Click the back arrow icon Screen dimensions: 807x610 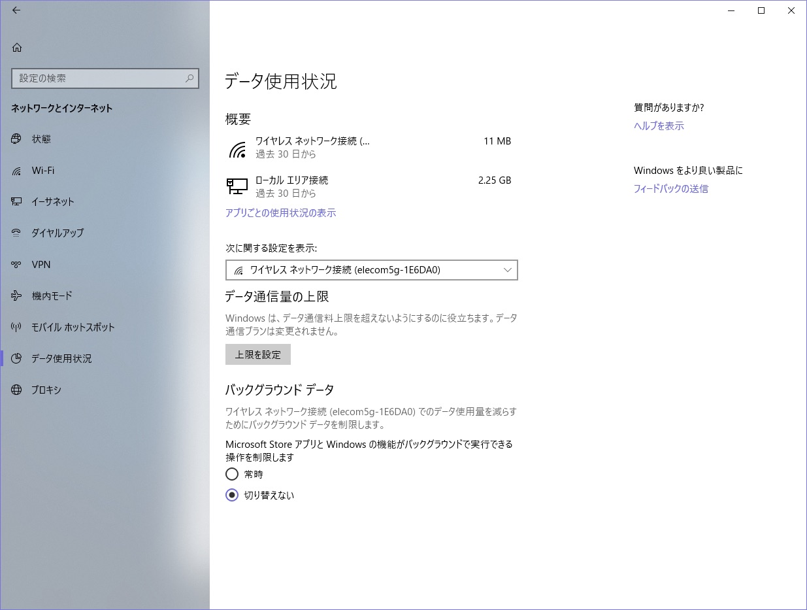[x=16, y=10]
